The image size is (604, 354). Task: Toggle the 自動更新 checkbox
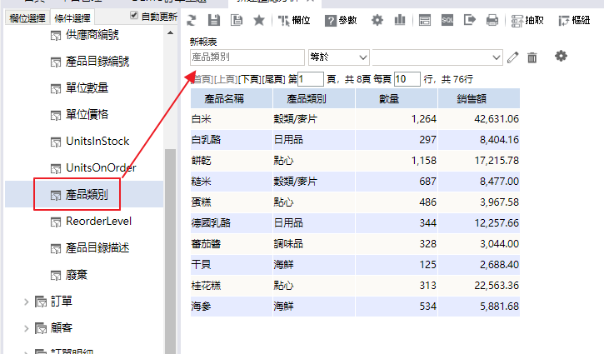click(135, 16)
